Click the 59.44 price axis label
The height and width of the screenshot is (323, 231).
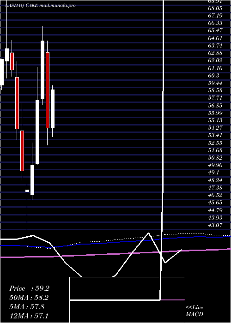[x=215, y=83]
